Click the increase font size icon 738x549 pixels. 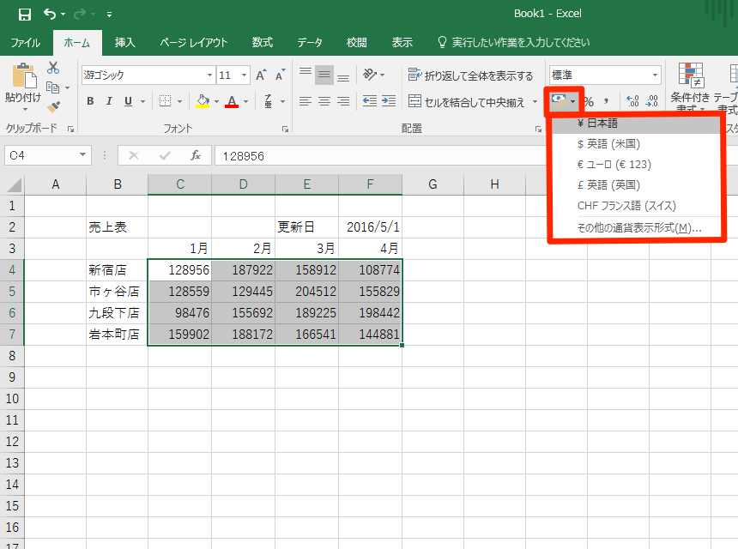pos(261,75)
